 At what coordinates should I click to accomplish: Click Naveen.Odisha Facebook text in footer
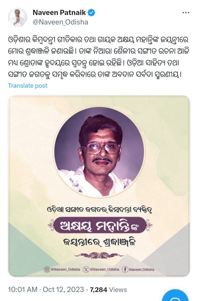pyautogui.click(x=142, y=270)
